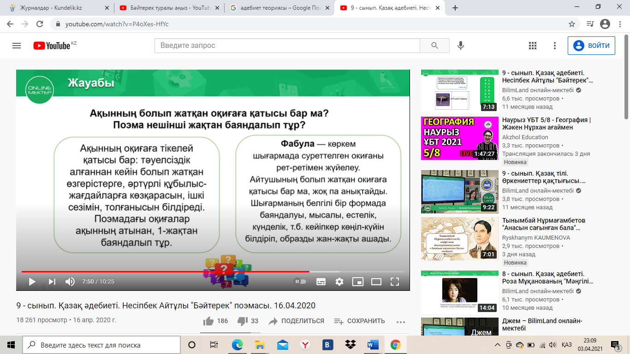630x354 pixels.
Task: Click the address bar URL
Action: click(x=117, y=24)
